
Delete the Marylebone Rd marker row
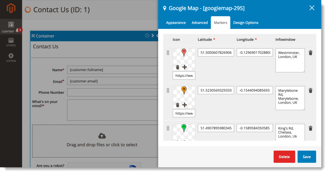point(310,91)
